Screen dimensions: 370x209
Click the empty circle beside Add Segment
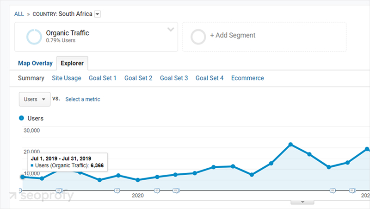pos(198,37)
